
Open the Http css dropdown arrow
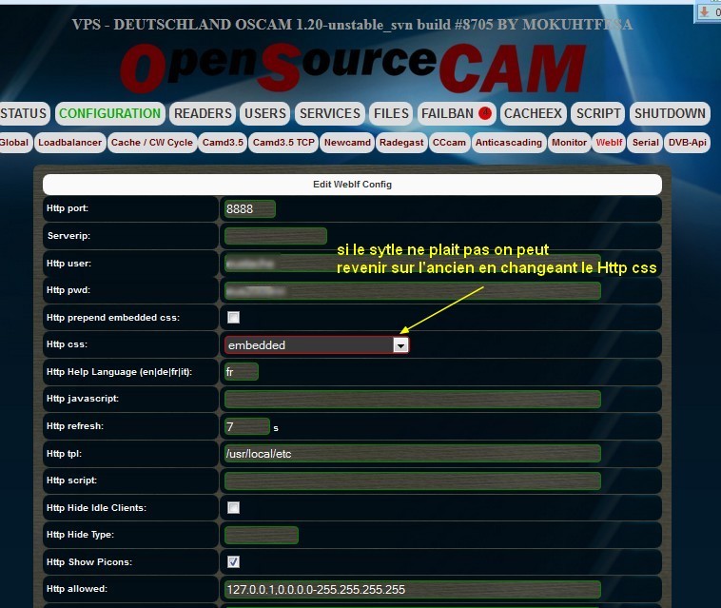tap(400, 345)
